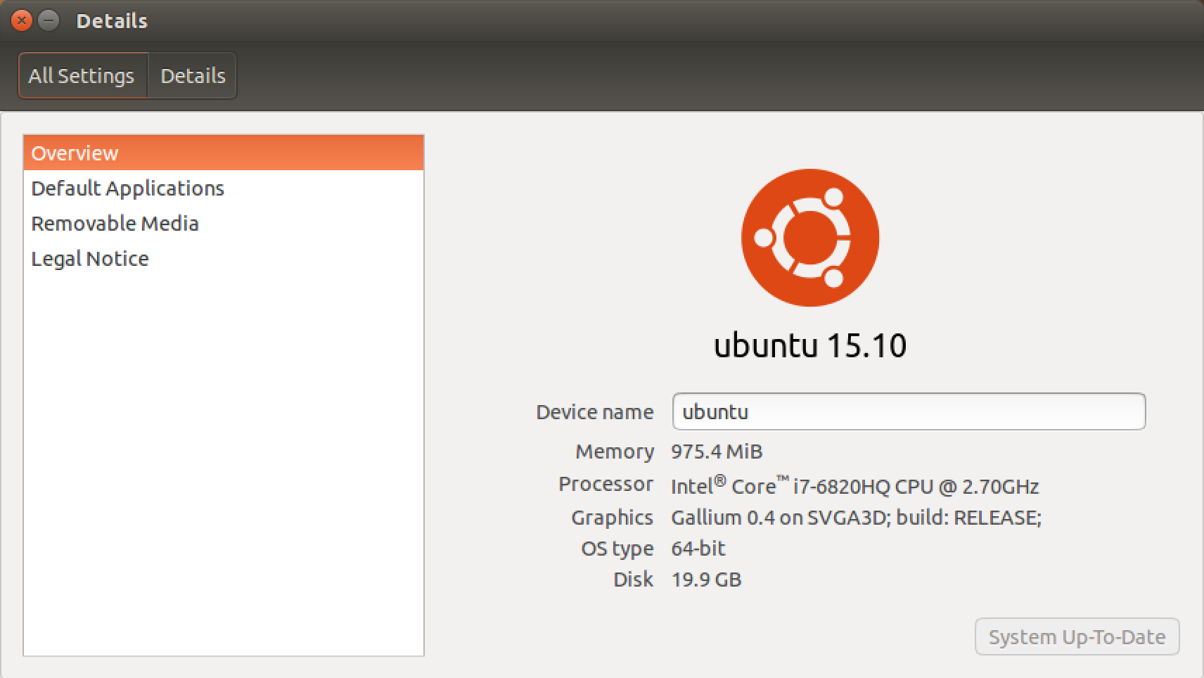View the Legal Notice section
This screenshot has height=678, width=1204.
89,258
